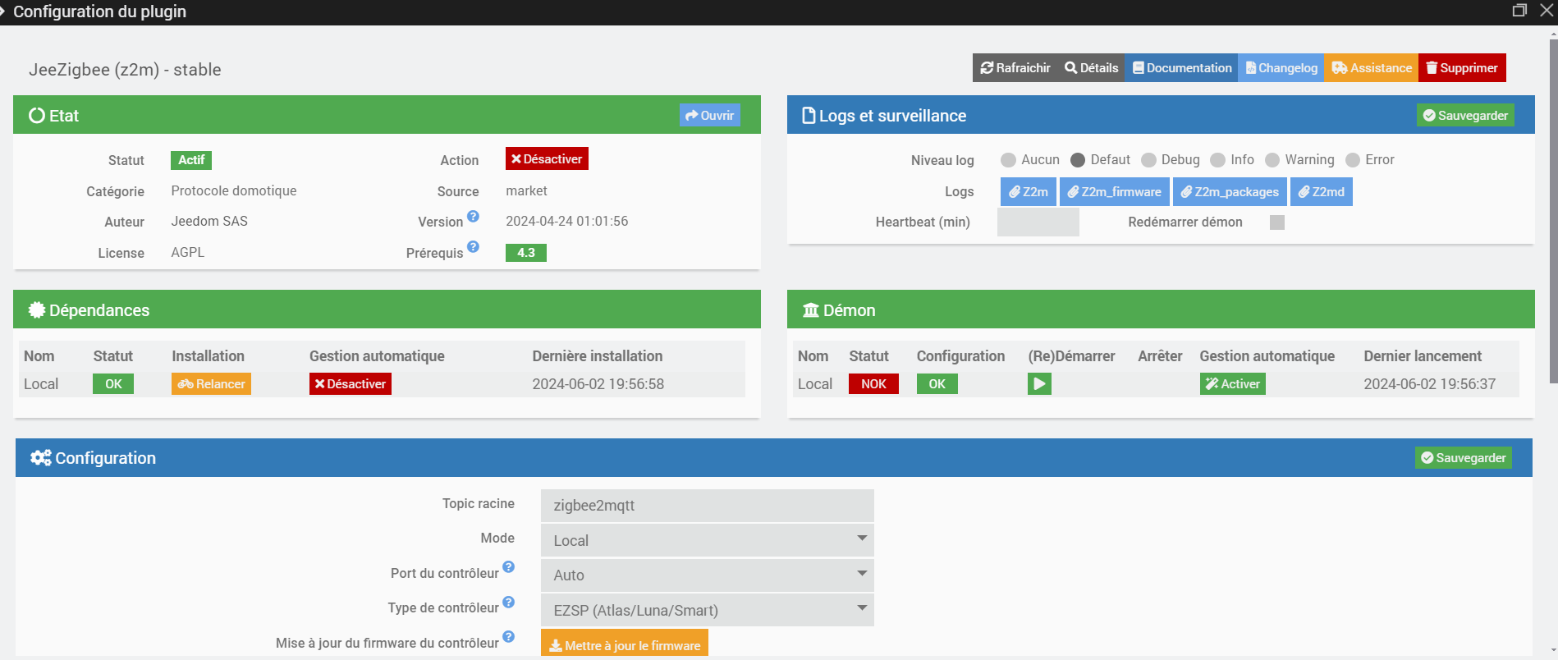Open the Documentation link
The width and height of the screenshot is (1558, 660).
[x=1181, y=68]
